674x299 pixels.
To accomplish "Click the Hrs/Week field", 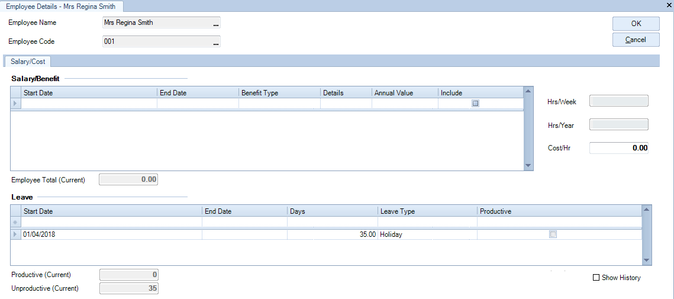I will click(618, 101).
